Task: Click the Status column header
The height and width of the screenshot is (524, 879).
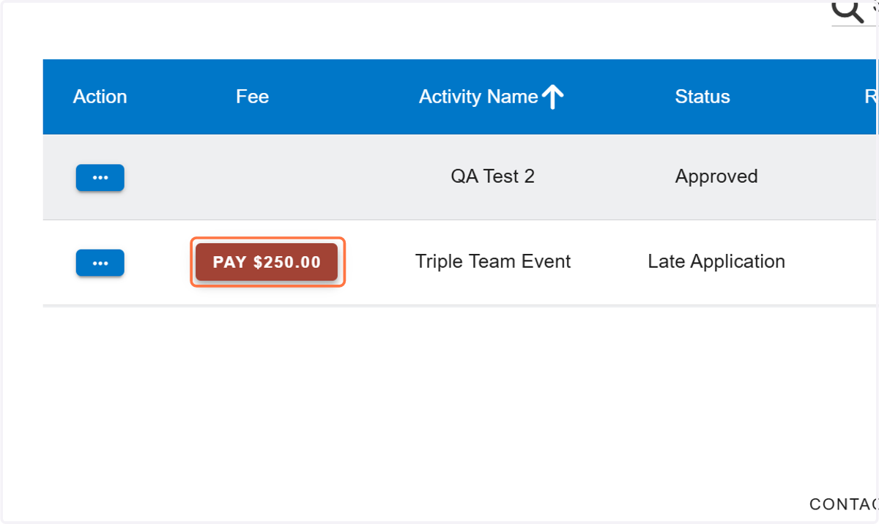Action: (x=702, y=97)
